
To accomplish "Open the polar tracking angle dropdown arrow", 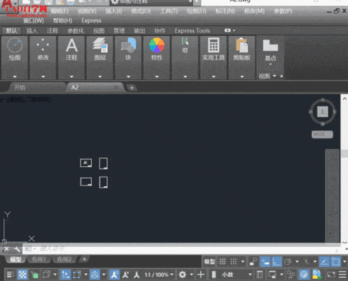I will [297, 262].
